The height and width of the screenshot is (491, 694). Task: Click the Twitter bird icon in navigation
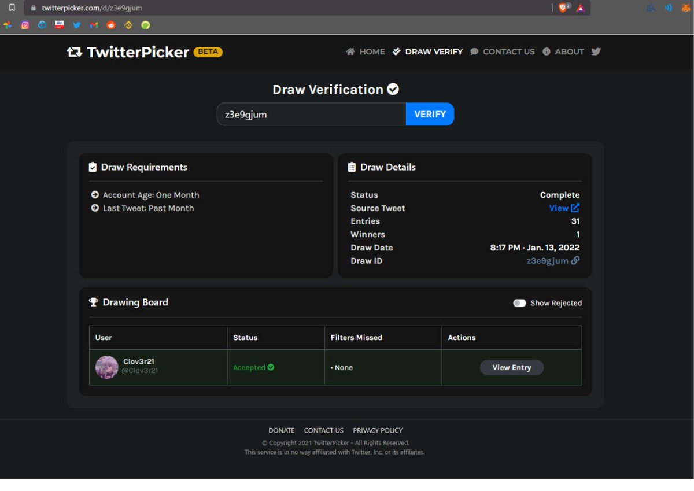click(x=596, y=51)
